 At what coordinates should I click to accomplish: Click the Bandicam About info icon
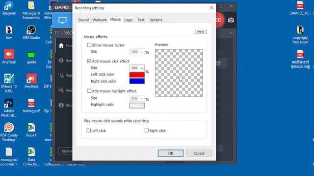(x=61, y=105)
